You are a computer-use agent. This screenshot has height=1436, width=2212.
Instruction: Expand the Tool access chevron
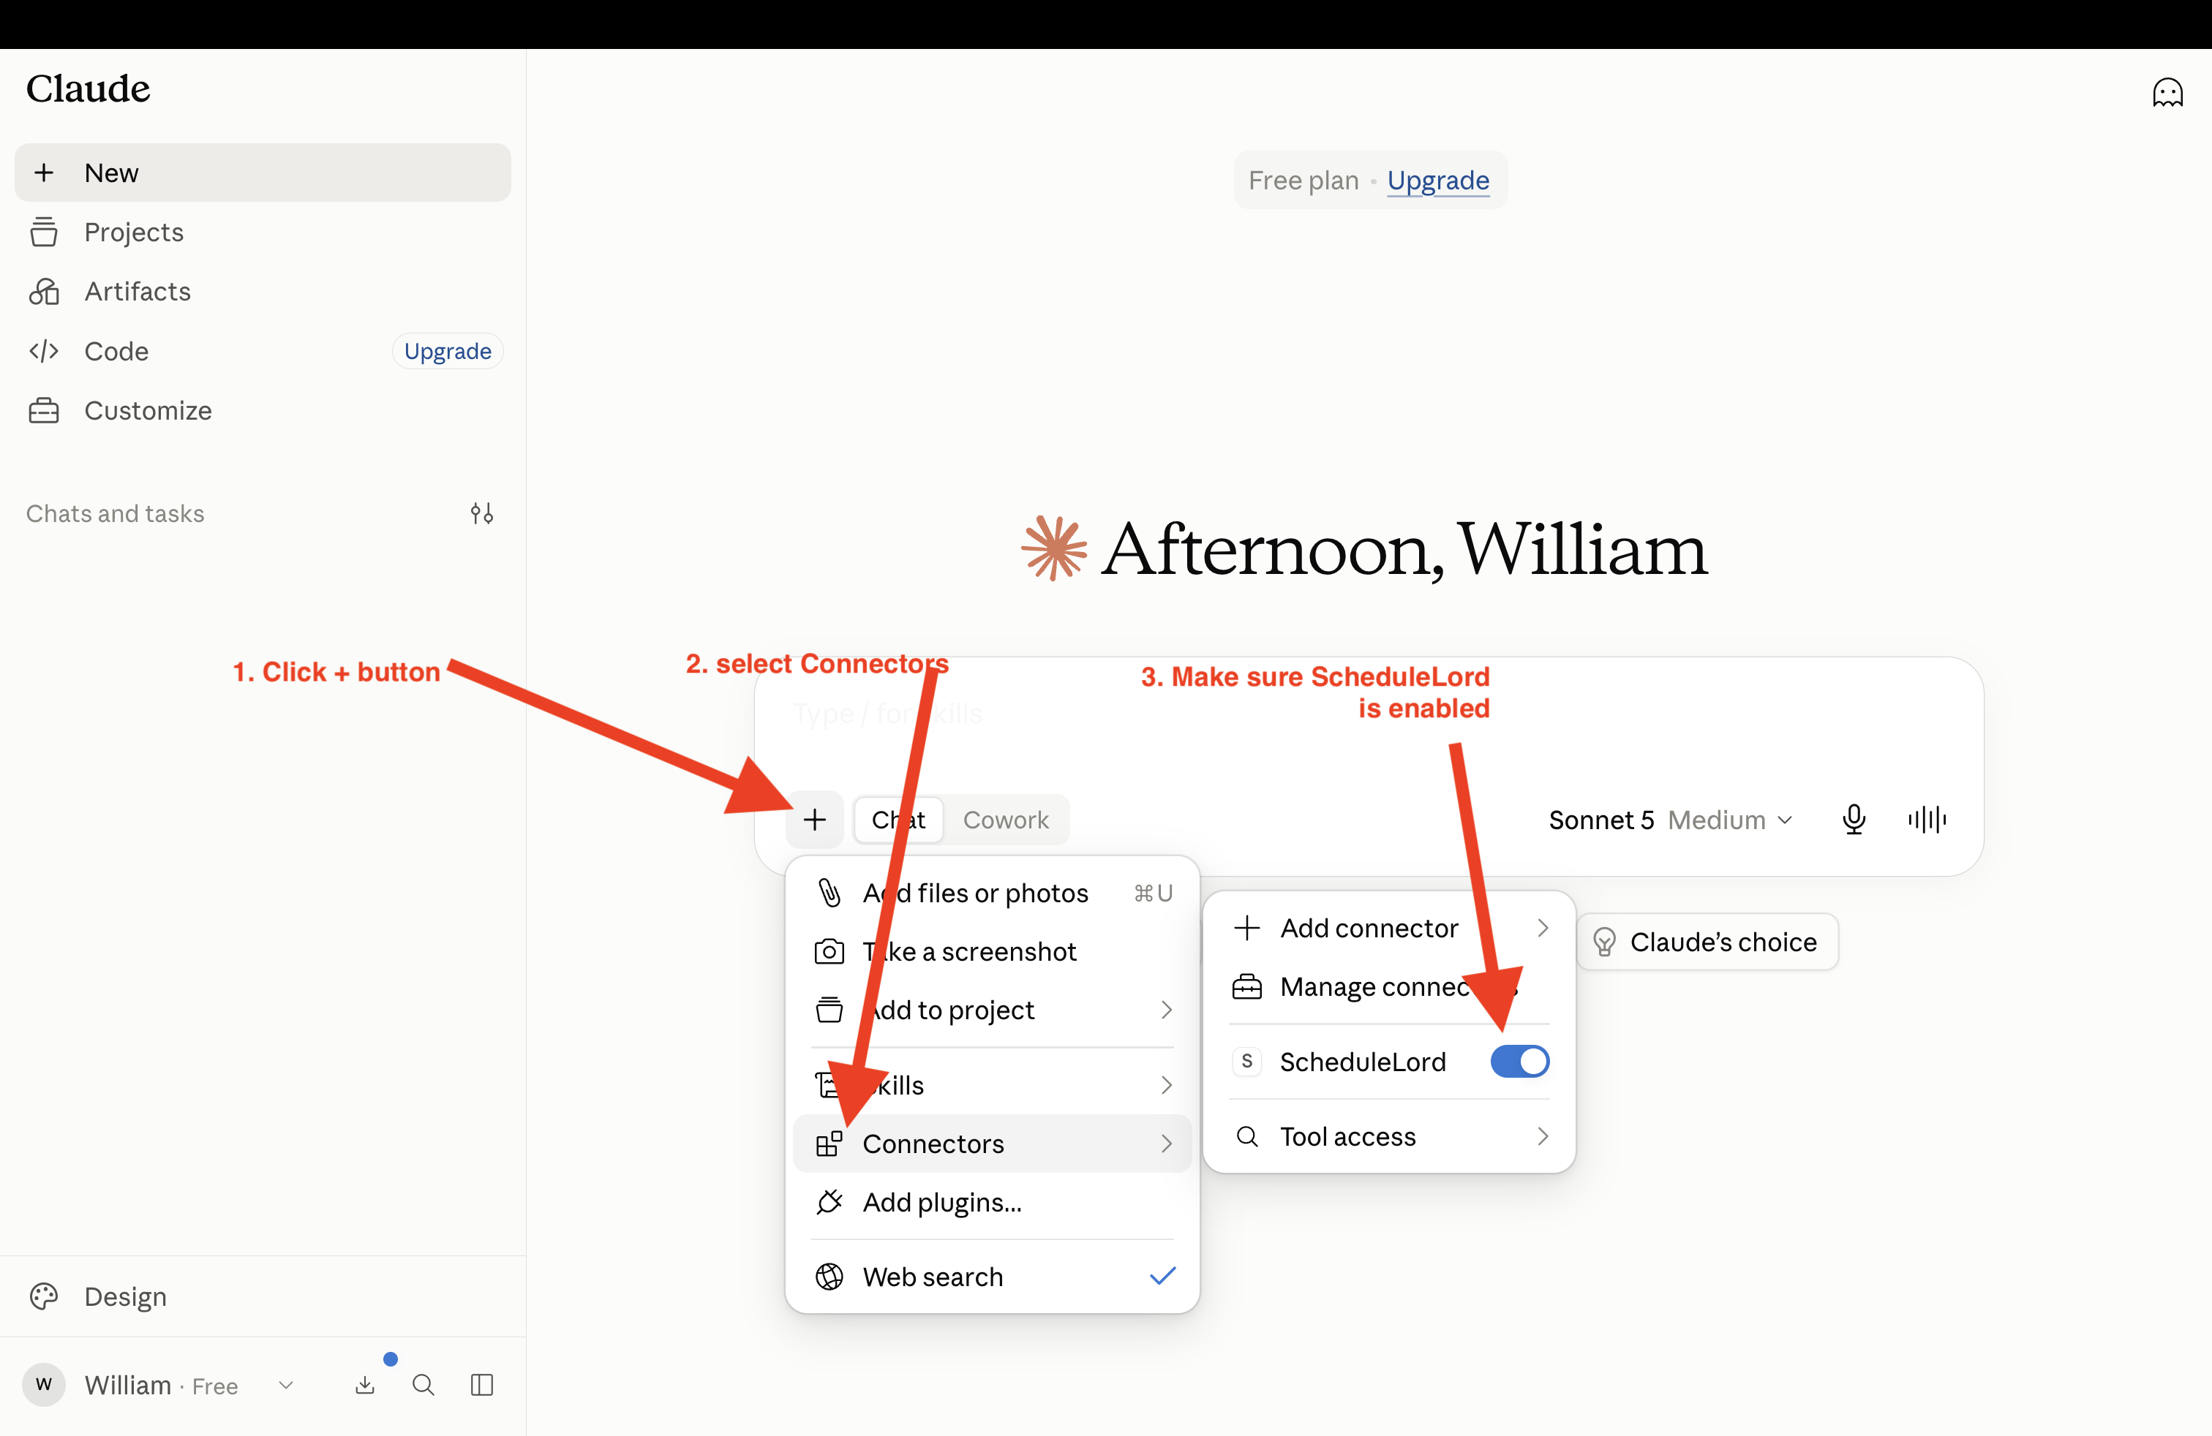tap(1543, 1136)
